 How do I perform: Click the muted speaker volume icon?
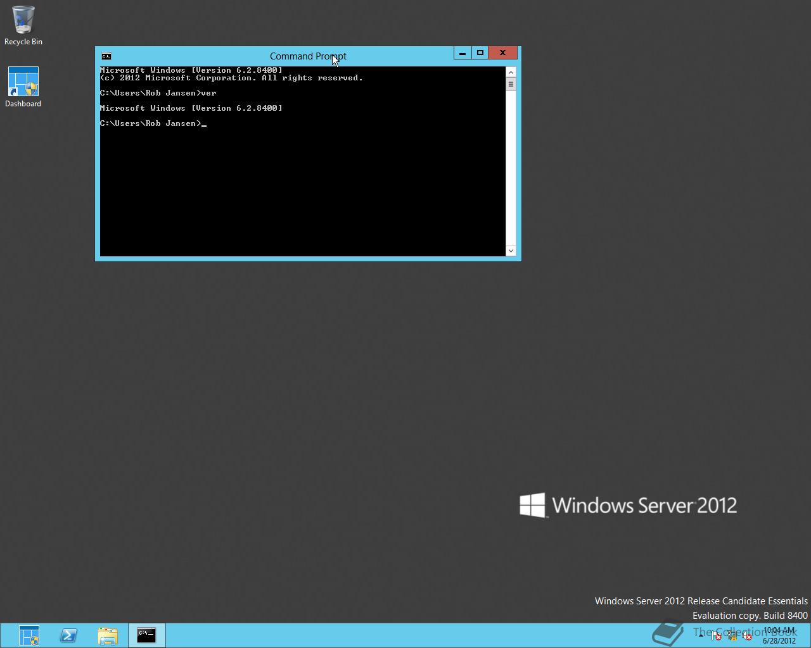(x=746, y=635)
